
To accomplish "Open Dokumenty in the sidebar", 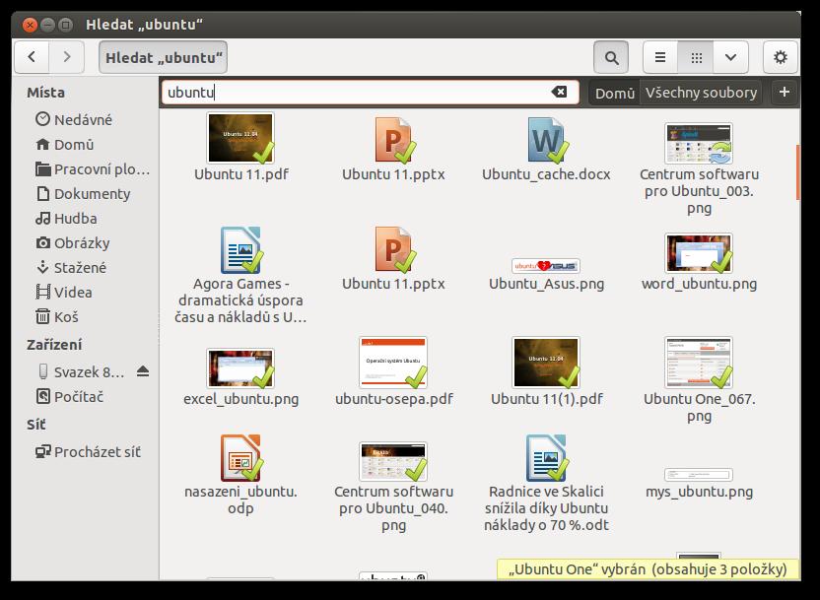I will click(x=83, y=193).
